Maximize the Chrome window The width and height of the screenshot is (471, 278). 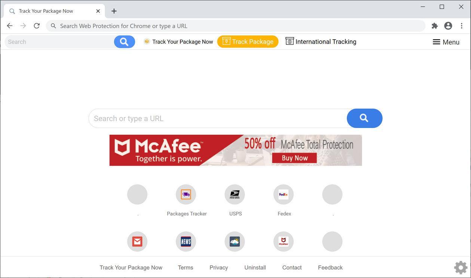(x=442, y=7)
